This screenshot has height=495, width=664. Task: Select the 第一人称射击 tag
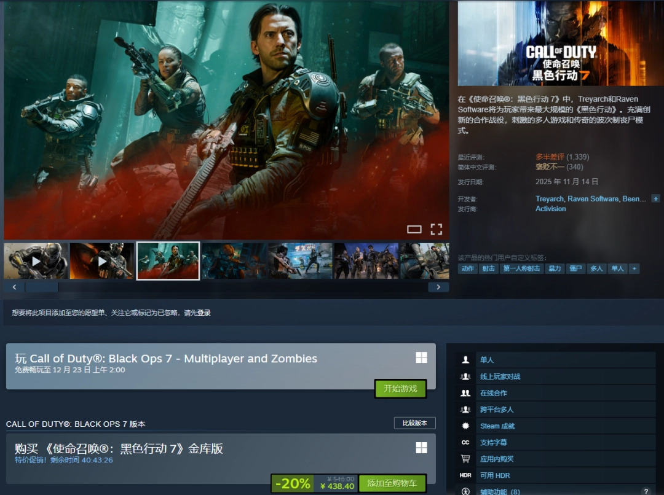[521, 268]
